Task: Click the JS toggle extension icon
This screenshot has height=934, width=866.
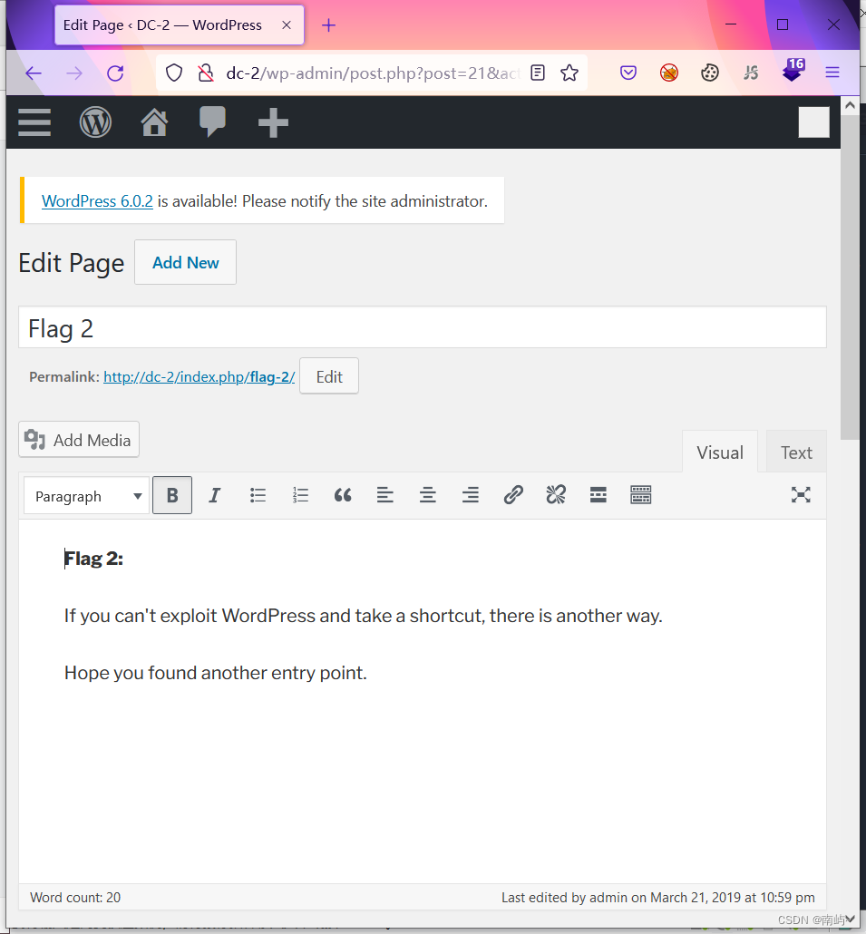Action: pyautogui.click(x=751, y=73)
